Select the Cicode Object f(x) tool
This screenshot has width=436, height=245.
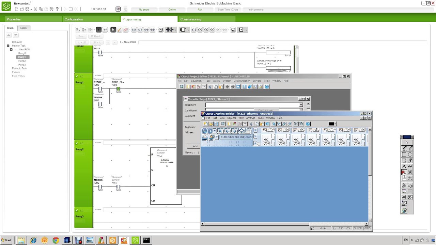(x=410, y=178)
